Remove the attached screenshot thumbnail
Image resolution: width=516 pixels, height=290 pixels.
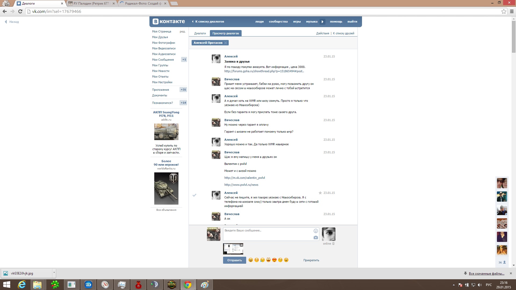[x=241, y=245]
